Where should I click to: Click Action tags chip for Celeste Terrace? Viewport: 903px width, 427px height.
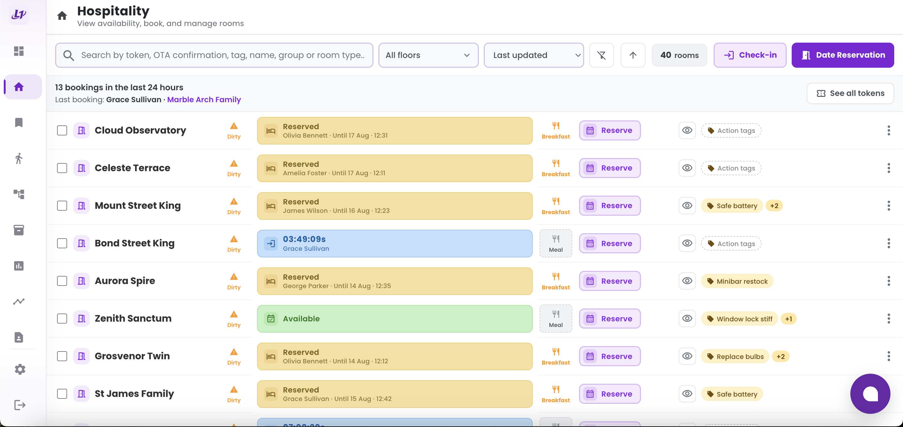(x=731, y=168)
